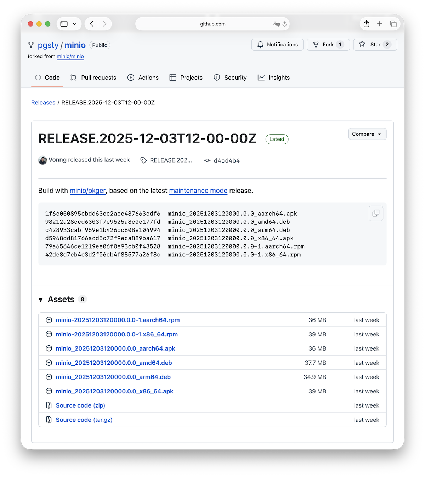This screenshot has width=425, height=477.
Task: Switch to the Pull requests tab
Action: [x=93, y=78]
